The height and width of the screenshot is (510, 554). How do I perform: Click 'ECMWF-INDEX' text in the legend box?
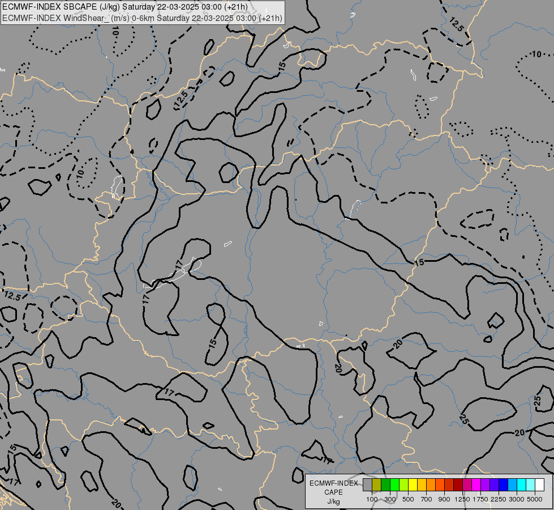[x=333, y=483]
